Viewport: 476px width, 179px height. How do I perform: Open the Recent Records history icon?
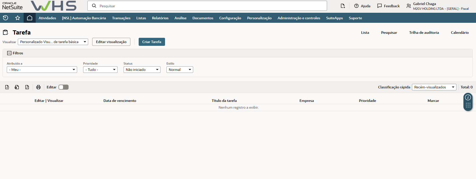click(6, 18)
